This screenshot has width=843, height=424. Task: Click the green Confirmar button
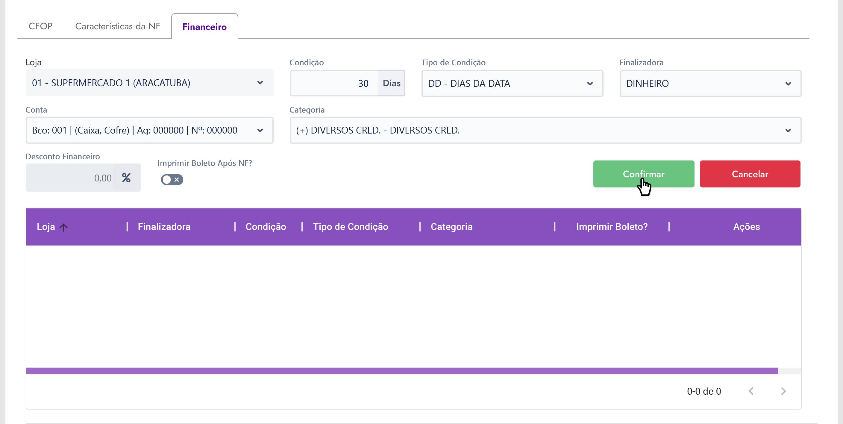tap(643, 174)
